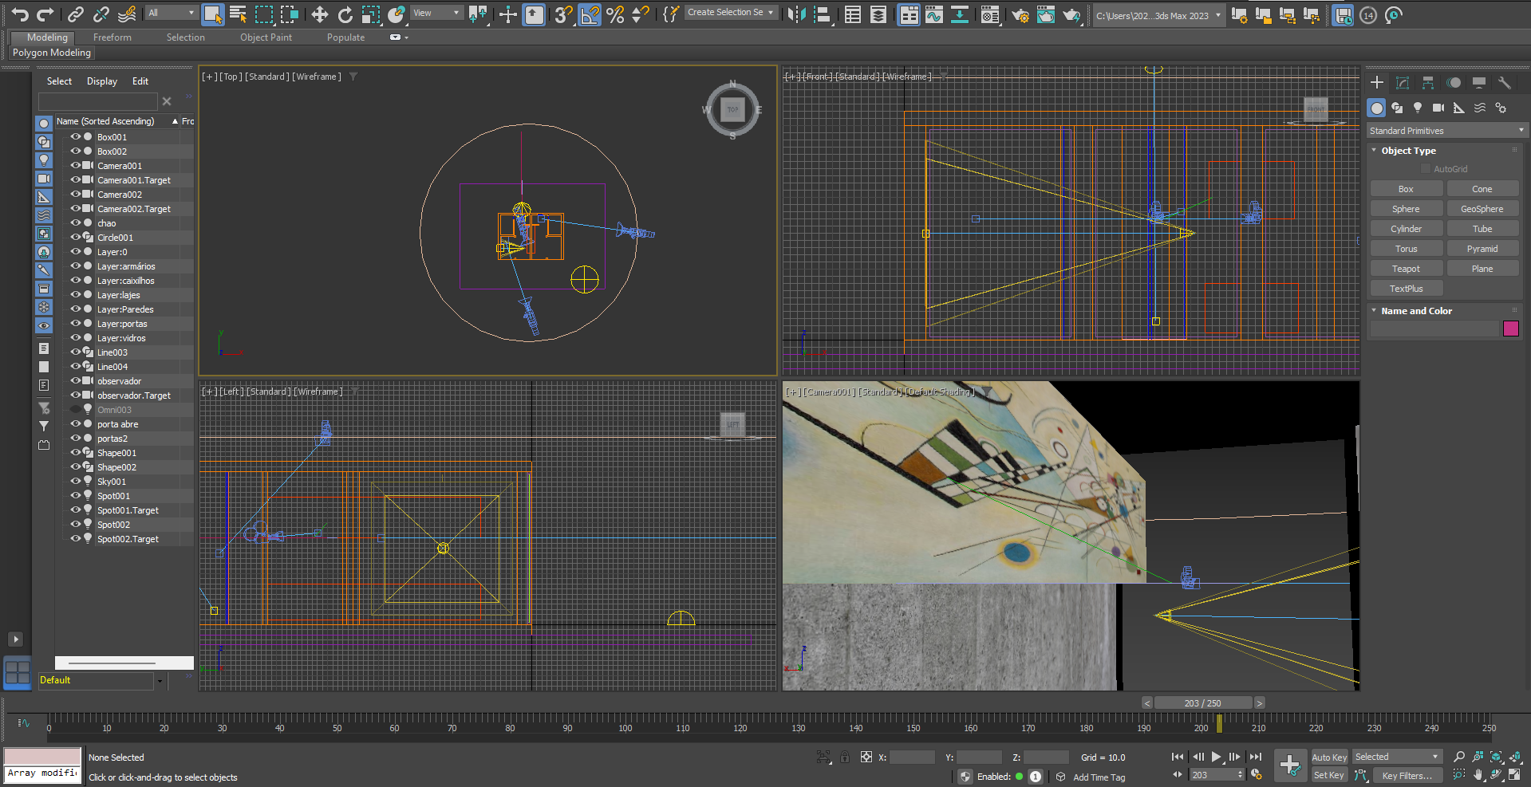Open the Display menu in Scene Explorer
Screen dimensions: 1531x787
tap(101, 81)
